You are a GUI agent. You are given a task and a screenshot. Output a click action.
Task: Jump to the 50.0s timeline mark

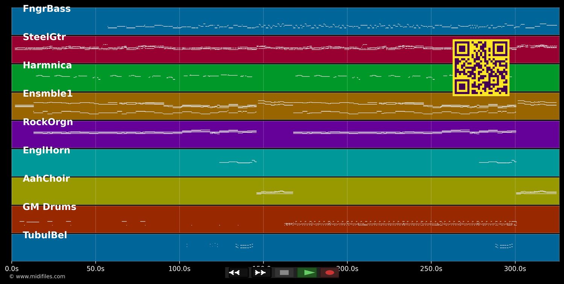coord(96,269)
